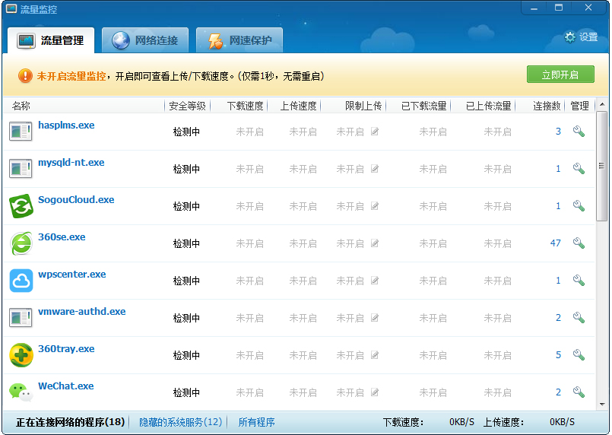Open the 47 connections link for 360se.exe

555,243
